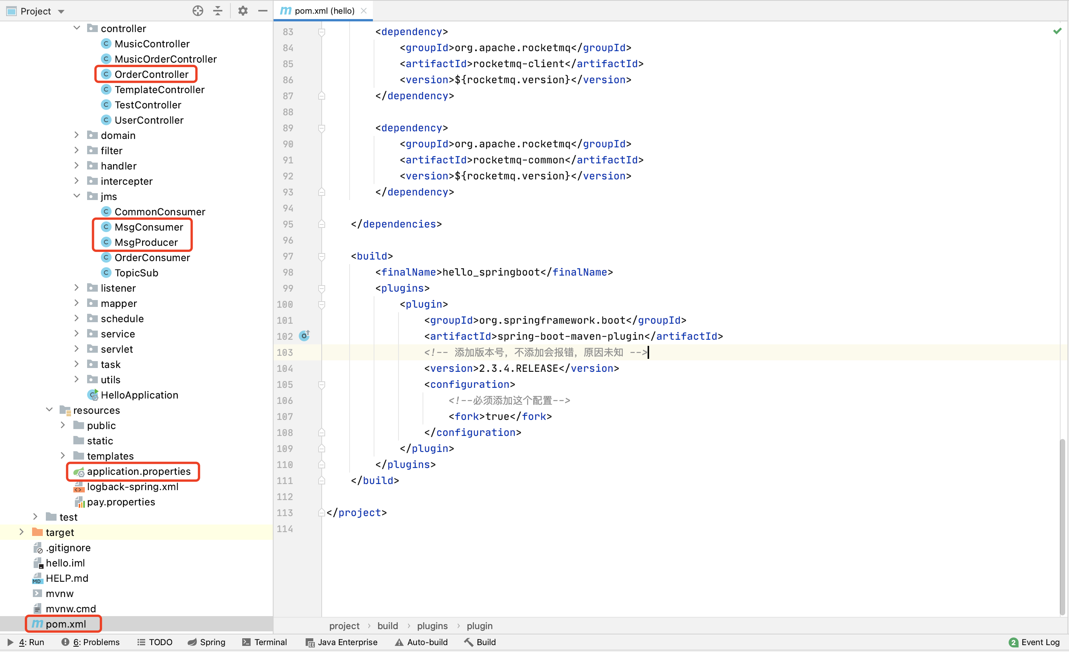Open the TODO tool window
Screen dimensions: 1069x652
(155, 642)
